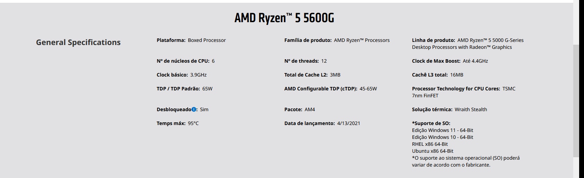The height and width of the screenshot is (178, 584).
Task: Click the Data de lançamento date
Action: click(349, 123)
